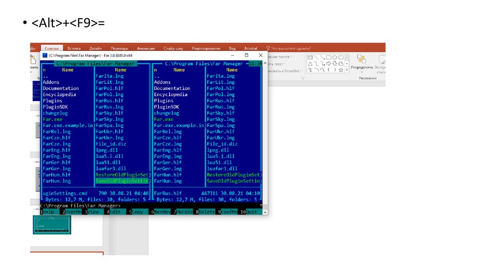Switch to the Вид ribbon tab

click(x=232, y=49)
